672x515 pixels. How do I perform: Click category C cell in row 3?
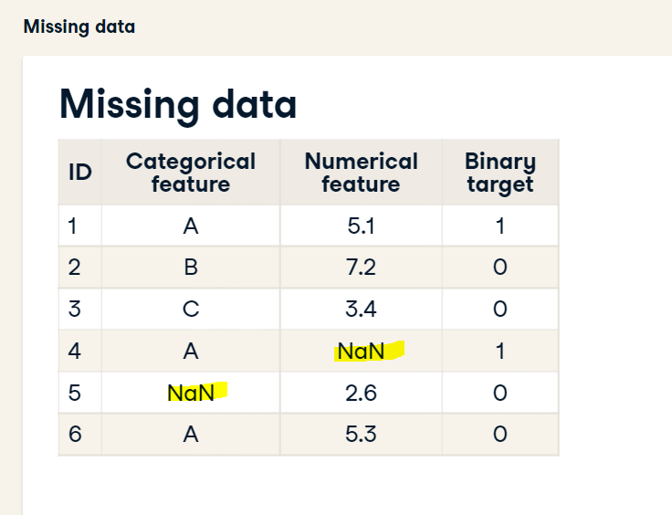tap(191, 309)
